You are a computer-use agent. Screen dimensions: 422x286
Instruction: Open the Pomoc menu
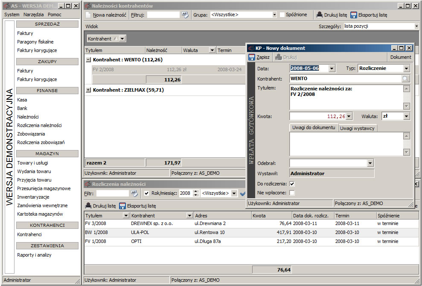[55, 14]
